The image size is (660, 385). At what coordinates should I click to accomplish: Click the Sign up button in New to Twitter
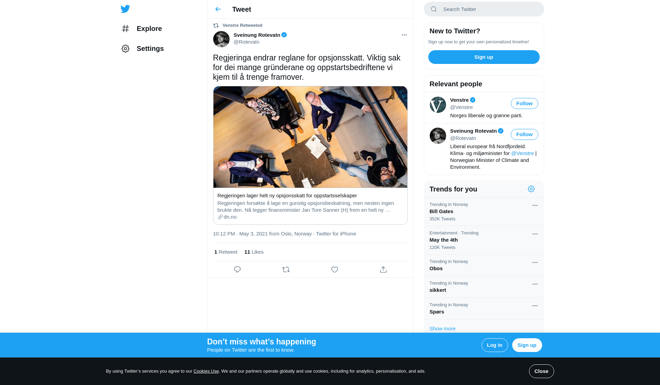click(x=484, y=57)
